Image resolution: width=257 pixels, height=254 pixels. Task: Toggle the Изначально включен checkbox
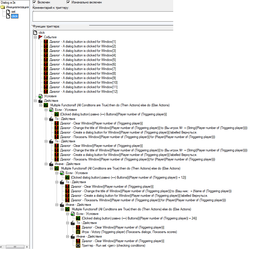click(68, 2)
